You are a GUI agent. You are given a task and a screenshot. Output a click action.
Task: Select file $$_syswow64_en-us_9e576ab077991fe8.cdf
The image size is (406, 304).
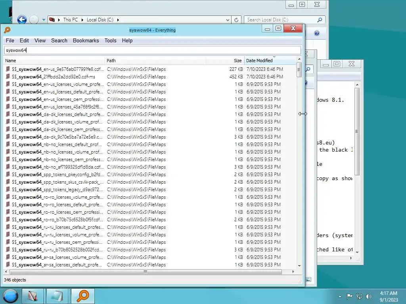[150, 69]
